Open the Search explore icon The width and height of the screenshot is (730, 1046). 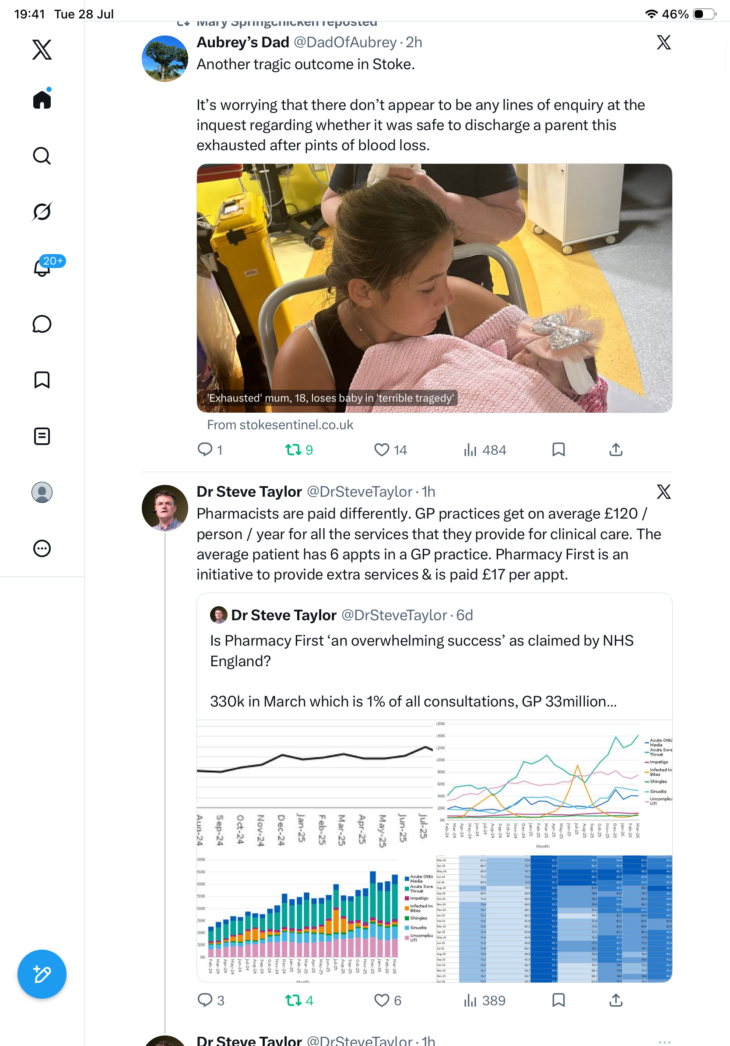42,156
